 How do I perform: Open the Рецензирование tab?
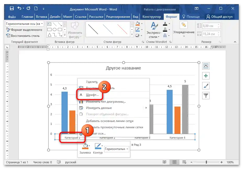(118, 17)
